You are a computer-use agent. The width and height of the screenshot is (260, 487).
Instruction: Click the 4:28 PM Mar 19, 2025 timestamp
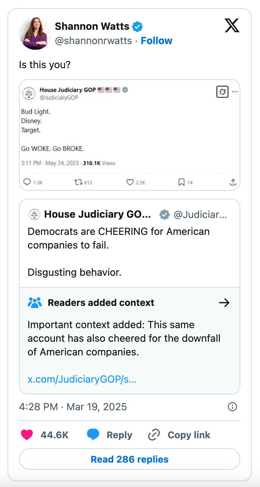(73, 407)
